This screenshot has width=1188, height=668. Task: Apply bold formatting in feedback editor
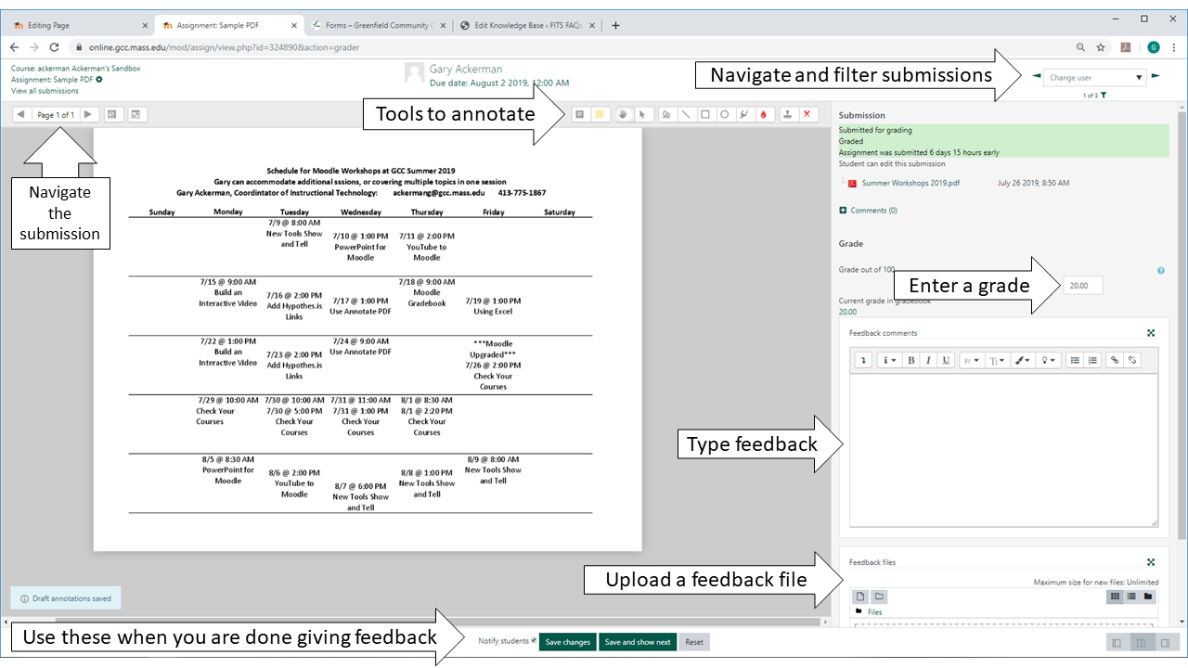tap(910, 360)
